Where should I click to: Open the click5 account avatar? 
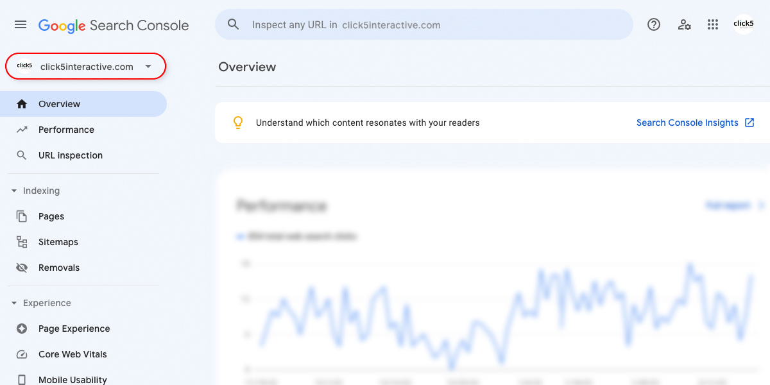click(744, 24)
